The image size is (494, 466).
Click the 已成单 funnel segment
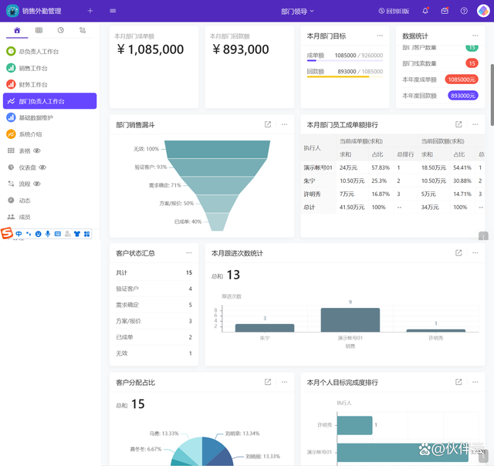click(x=217, y=222)
